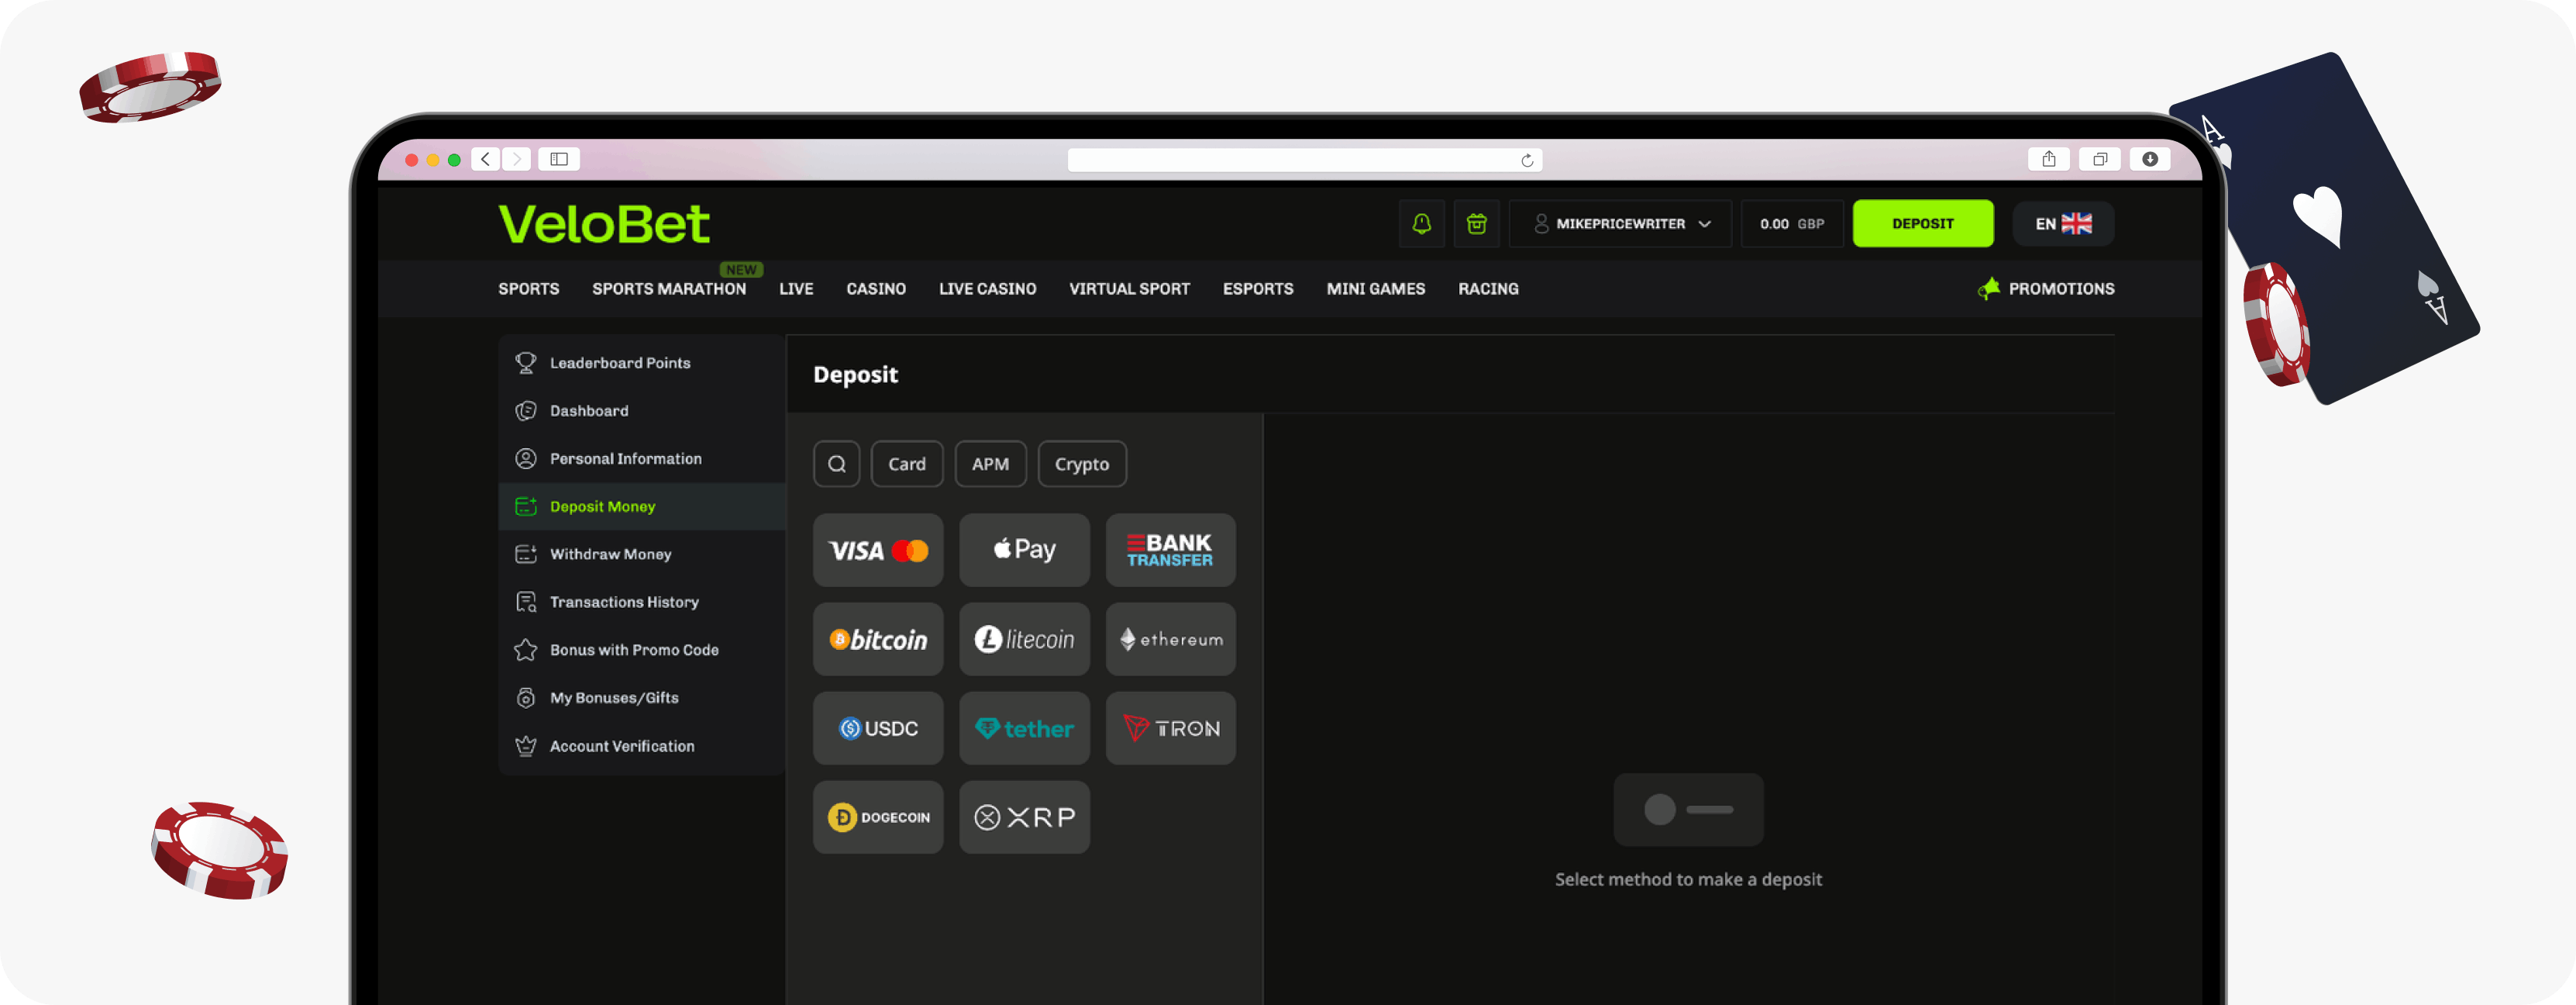Viewport: 2576px width, 1005px height.
Task: Open browser downloads icon
Action: tap(2150, 159)
